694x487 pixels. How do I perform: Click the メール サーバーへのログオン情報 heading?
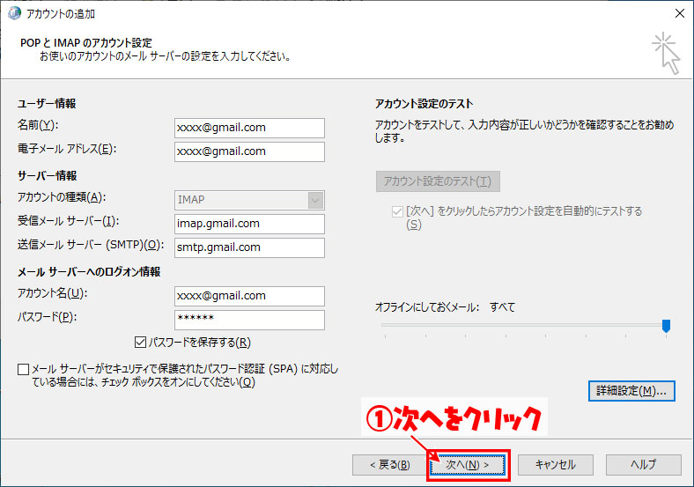point(89,272)
